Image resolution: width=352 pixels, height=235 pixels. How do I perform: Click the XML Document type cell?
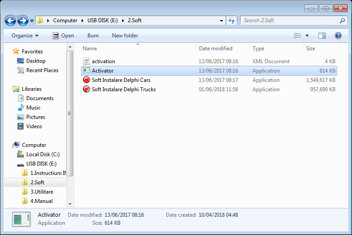coord(271,61)
